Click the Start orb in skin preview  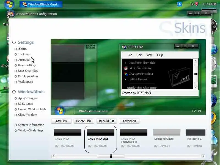tap(60, 111)
